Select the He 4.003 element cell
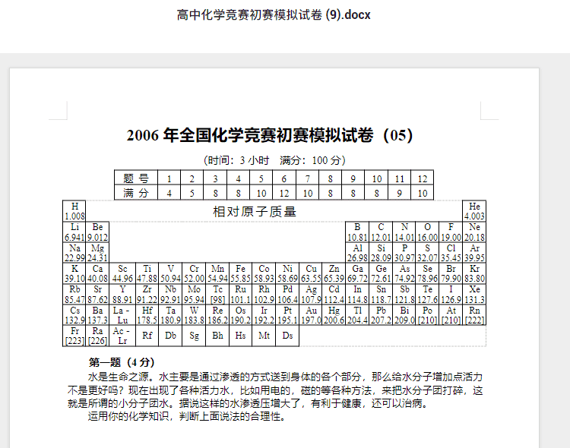Image resolution: width=570 pixels, height=448 pixels. pyautogui.click(x=474, y=211)
